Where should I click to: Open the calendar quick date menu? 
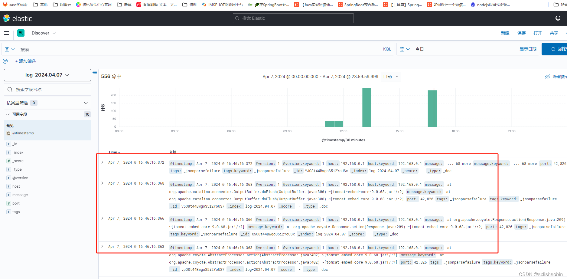(404, 49)
